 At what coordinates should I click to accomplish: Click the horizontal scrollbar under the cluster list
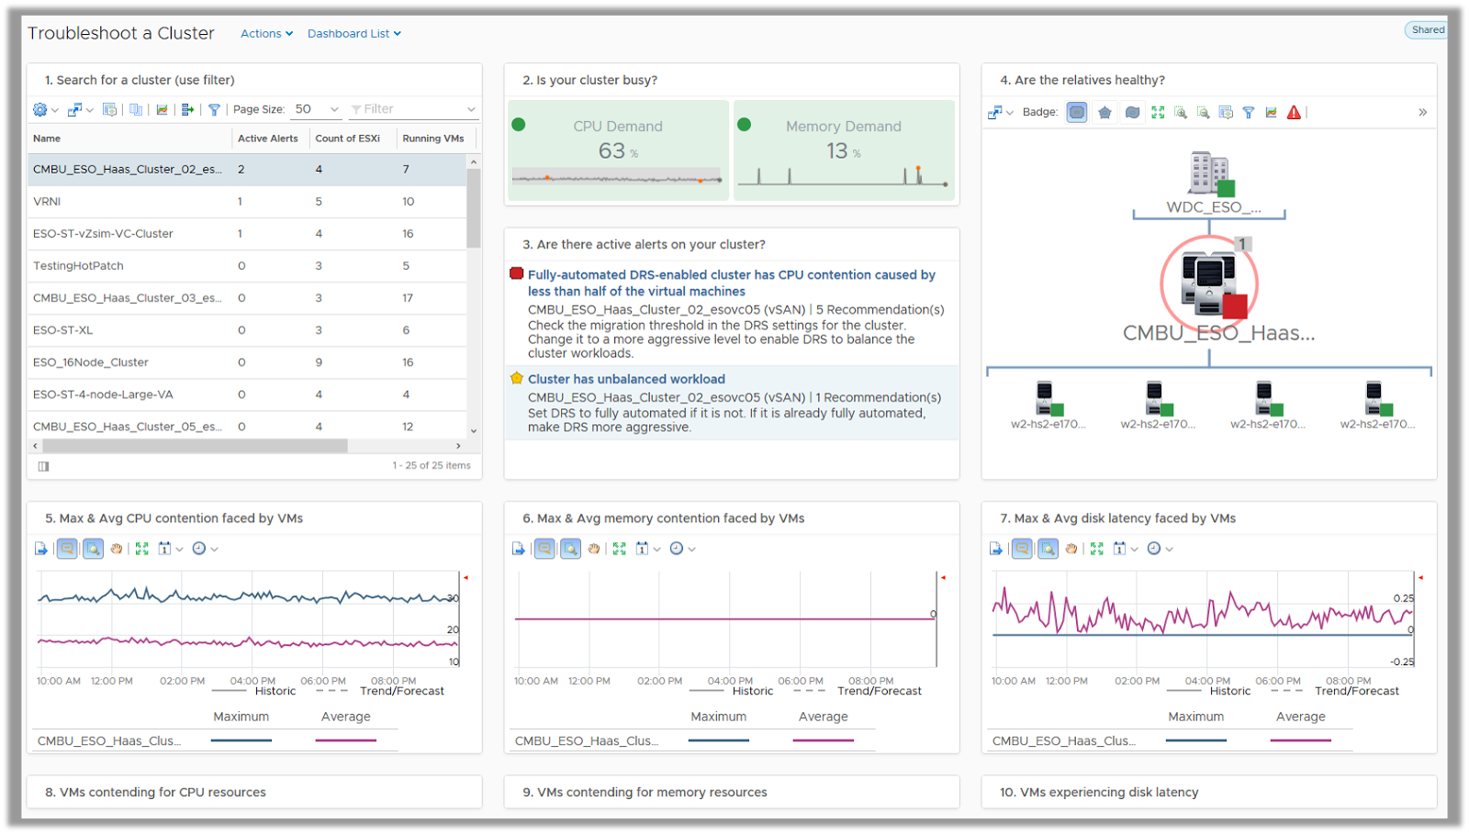tap(195, 446)
